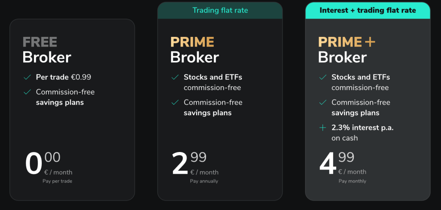441x210 pixels.
Task: Choose the PRIME Broker plan heading
Action: tap(194, 50)
